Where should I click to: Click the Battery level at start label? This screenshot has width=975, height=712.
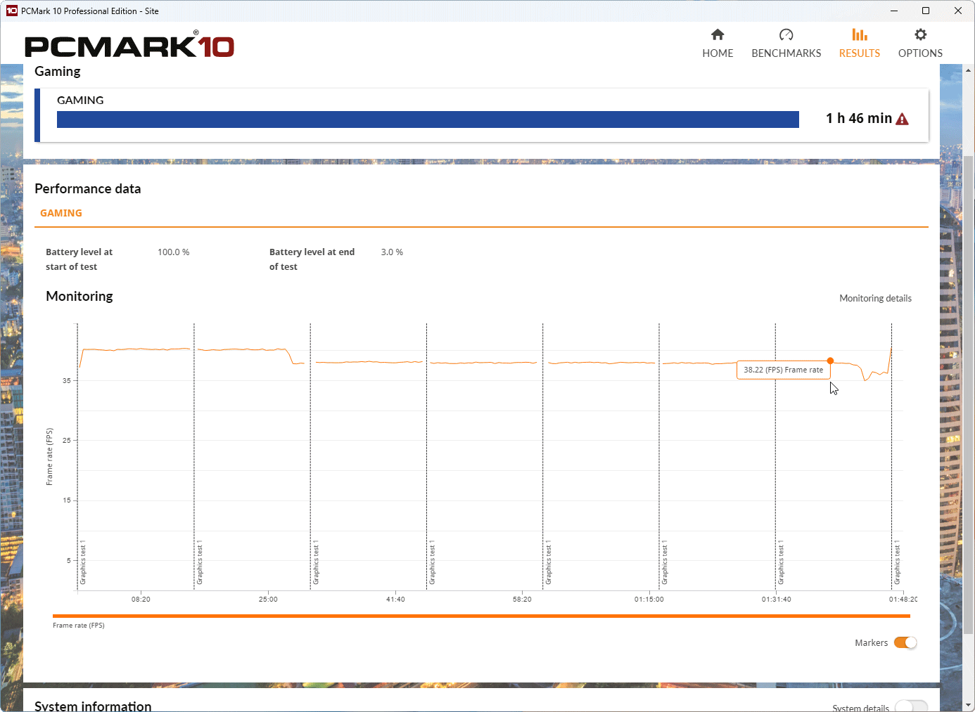(79, 259)
